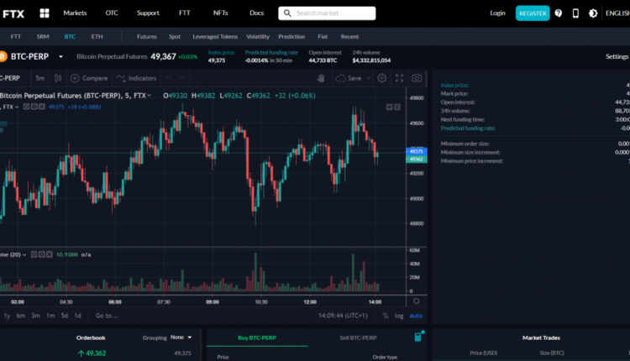Open the 5m timeframe interval dropdown
Screen dimensions: 630x361
[x=39, y=78]
